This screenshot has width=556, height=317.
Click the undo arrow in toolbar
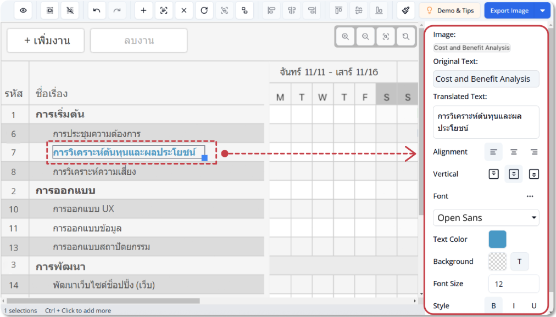coord(97,10)
